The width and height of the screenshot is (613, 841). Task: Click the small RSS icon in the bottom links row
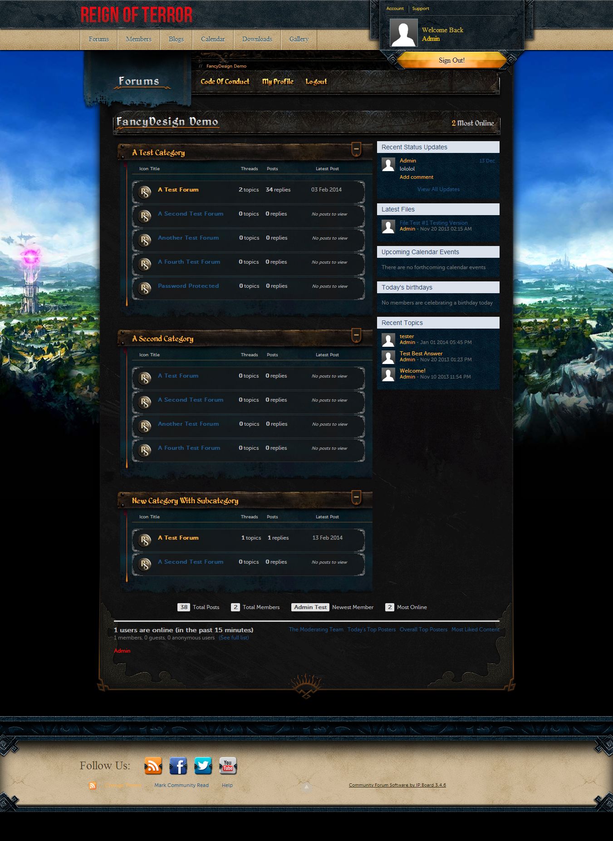[93, 786]
